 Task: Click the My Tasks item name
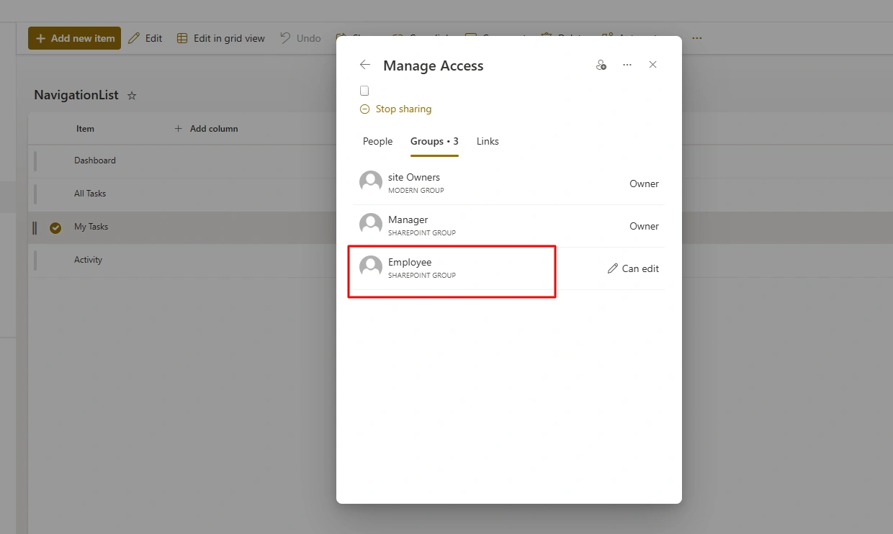pyautogui.click(x=91, y=227)
